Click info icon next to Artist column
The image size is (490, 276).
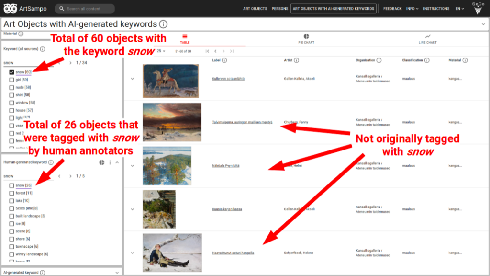point(296,60)
